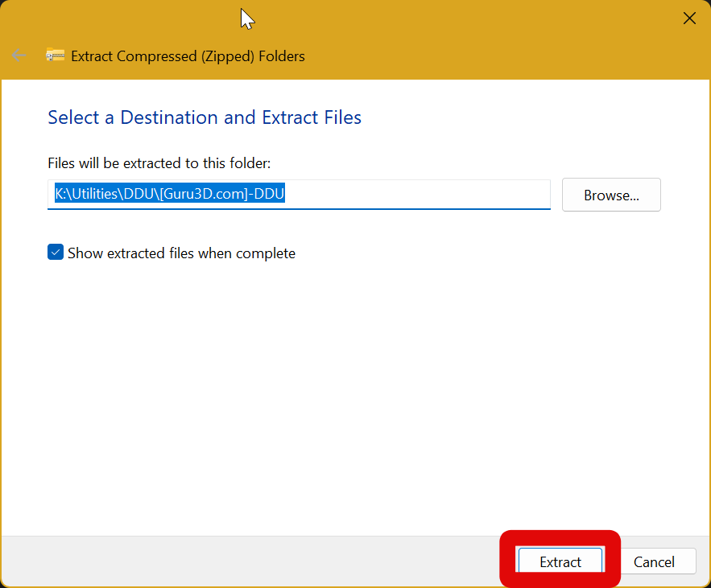Uncheck Show extracted files when complete checkbox
This screenshot has height=588, width=711.
(x=56, y=253)
